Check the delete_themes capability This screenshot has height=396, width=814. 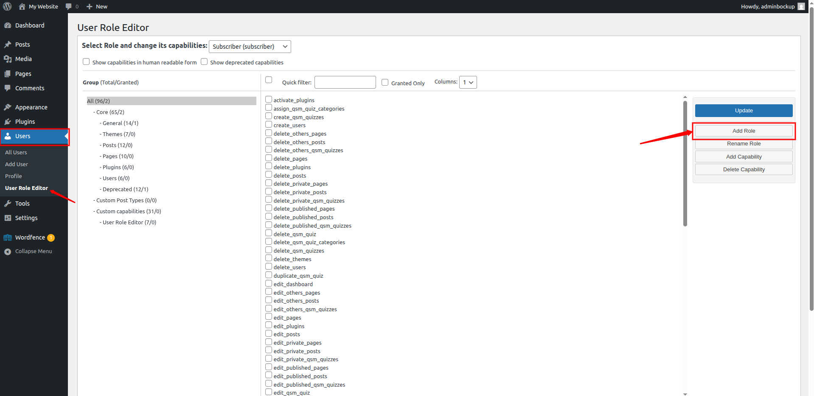click(x=269, y=258)
